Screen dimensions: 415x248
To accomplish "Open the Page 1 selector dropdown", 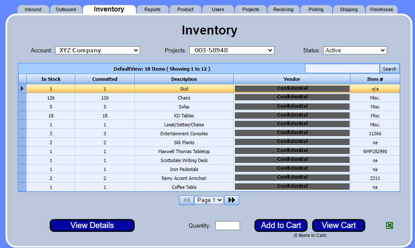I will (x=209, y=200).
